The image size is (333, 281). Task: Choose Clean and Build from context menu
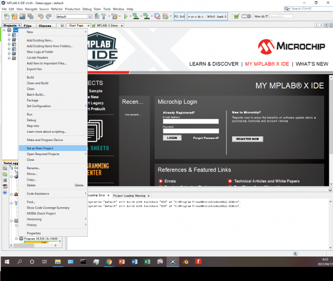click(x=53, y=83)
